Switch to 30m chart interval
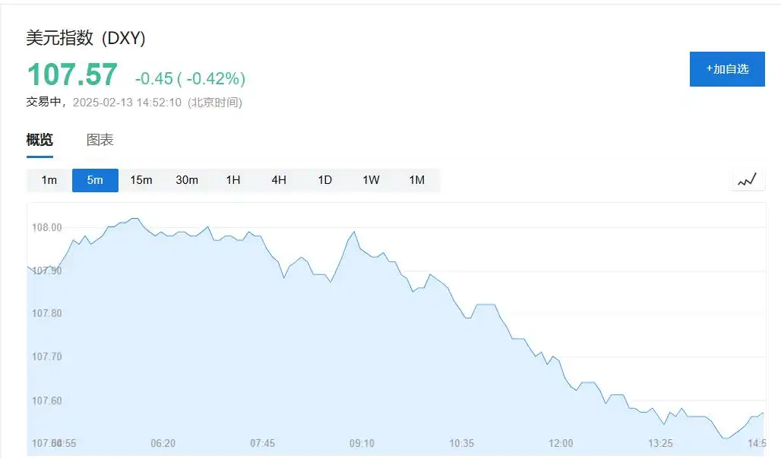This screenshot has height=459, width=781. tap(188, 180)
